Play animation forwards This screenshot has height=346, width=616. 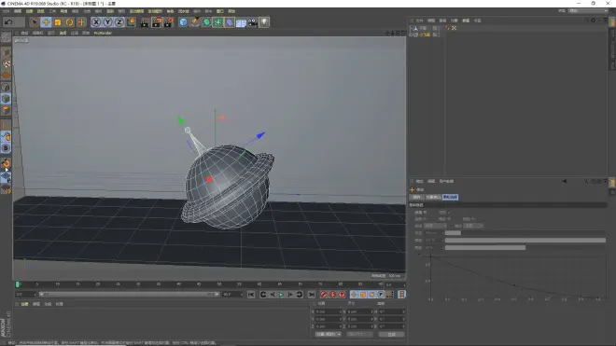[x=281, y=295]
